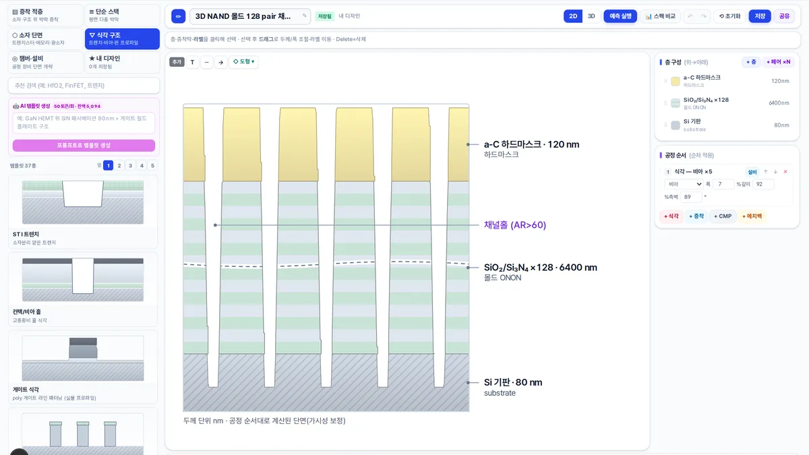Click the 120nm thickness value in layer list

[x=780, y=81]
